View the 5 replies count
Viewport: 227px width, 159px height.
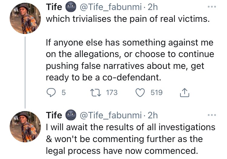click(x=64, y=93)
